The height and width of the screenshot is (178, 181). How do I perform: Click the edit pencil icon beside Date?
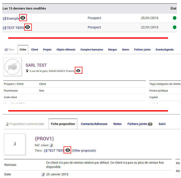[x=43, y=174]
